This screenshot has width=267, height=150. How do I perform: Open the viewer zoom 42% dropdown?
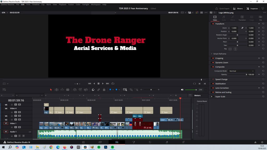click(x=5, y=12)
